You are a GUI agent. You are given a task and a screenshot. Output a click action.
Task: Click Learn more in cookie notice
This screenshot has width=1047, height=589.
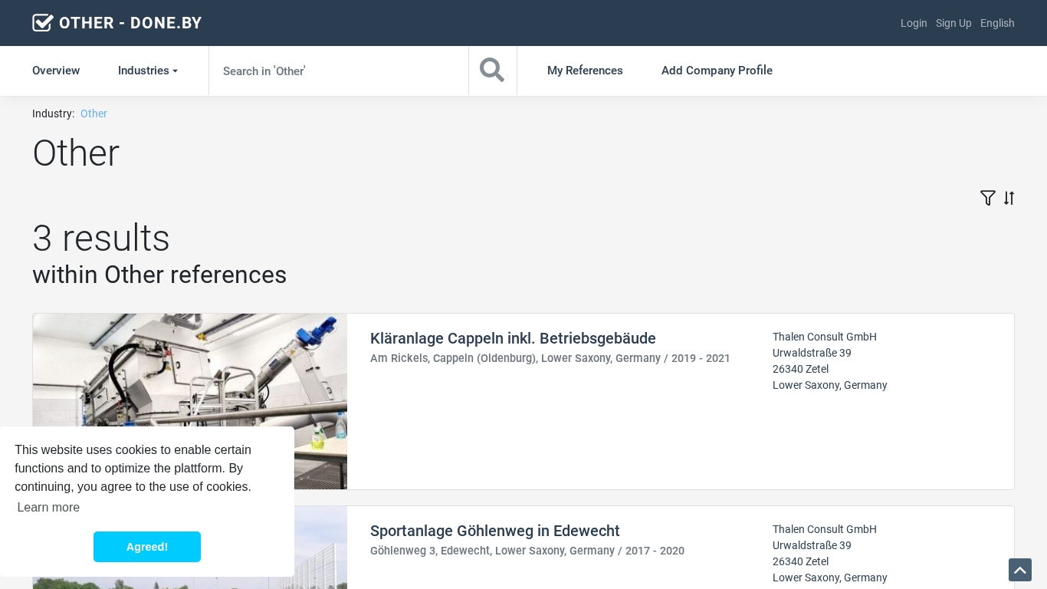click(48, 507)
